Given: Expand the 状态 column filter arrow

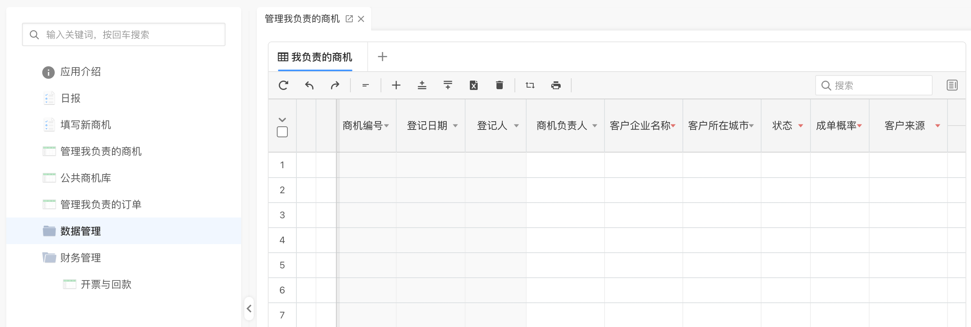Looking at the screenshot, I should [801, 126].
